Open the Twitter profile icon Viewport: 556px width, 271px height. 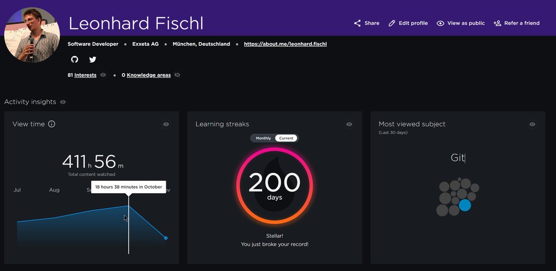point(93,60)
